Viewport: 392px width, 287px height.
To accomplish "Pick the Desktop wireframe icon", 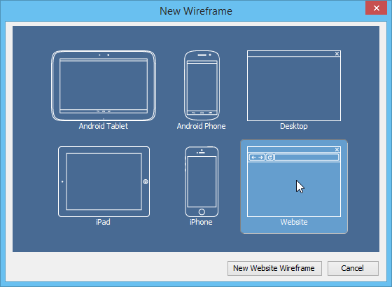I will [294, 85].
